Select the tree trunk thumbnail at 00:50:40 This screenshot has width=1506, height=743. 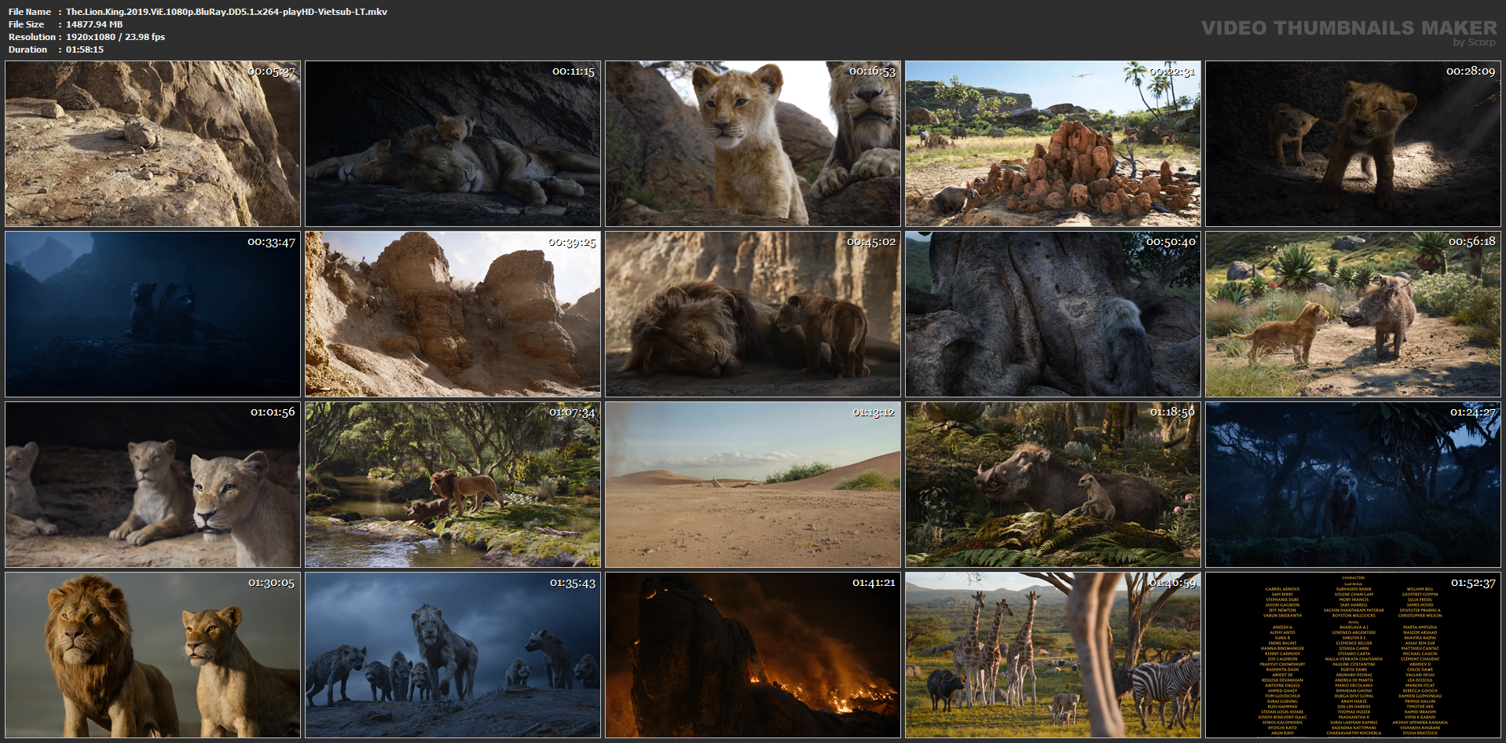[1053, 314]
